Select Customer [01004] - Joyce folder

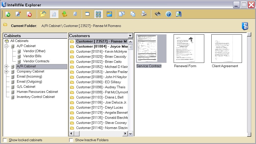[x=102, y=46]
